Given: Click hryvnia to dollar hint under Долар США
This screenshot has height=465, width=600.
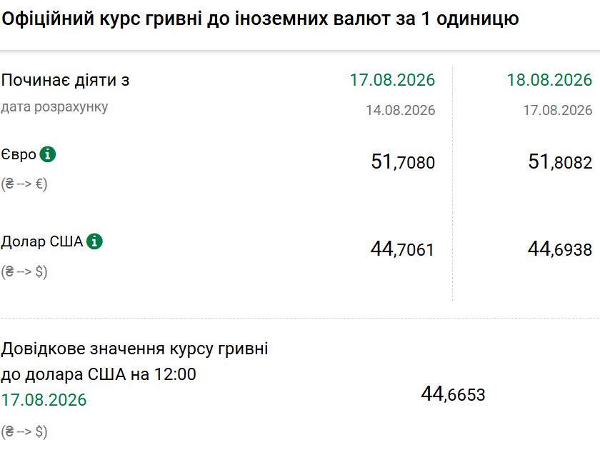Looking at the screenshot, I should [24, 271].
